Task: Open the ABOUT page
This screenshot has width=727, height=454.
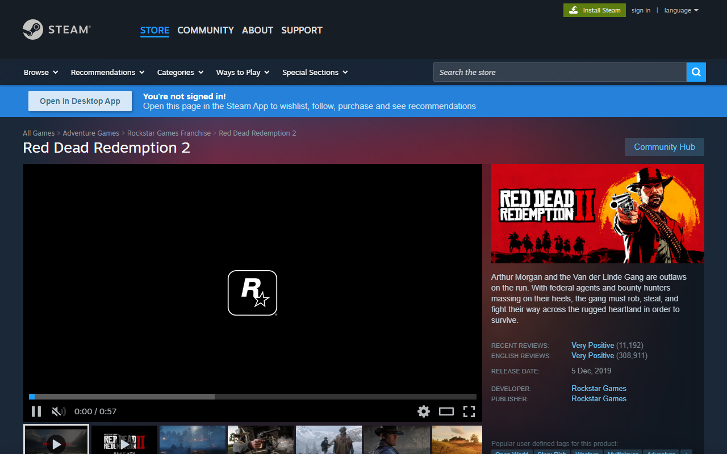Action: coord(257,31)
